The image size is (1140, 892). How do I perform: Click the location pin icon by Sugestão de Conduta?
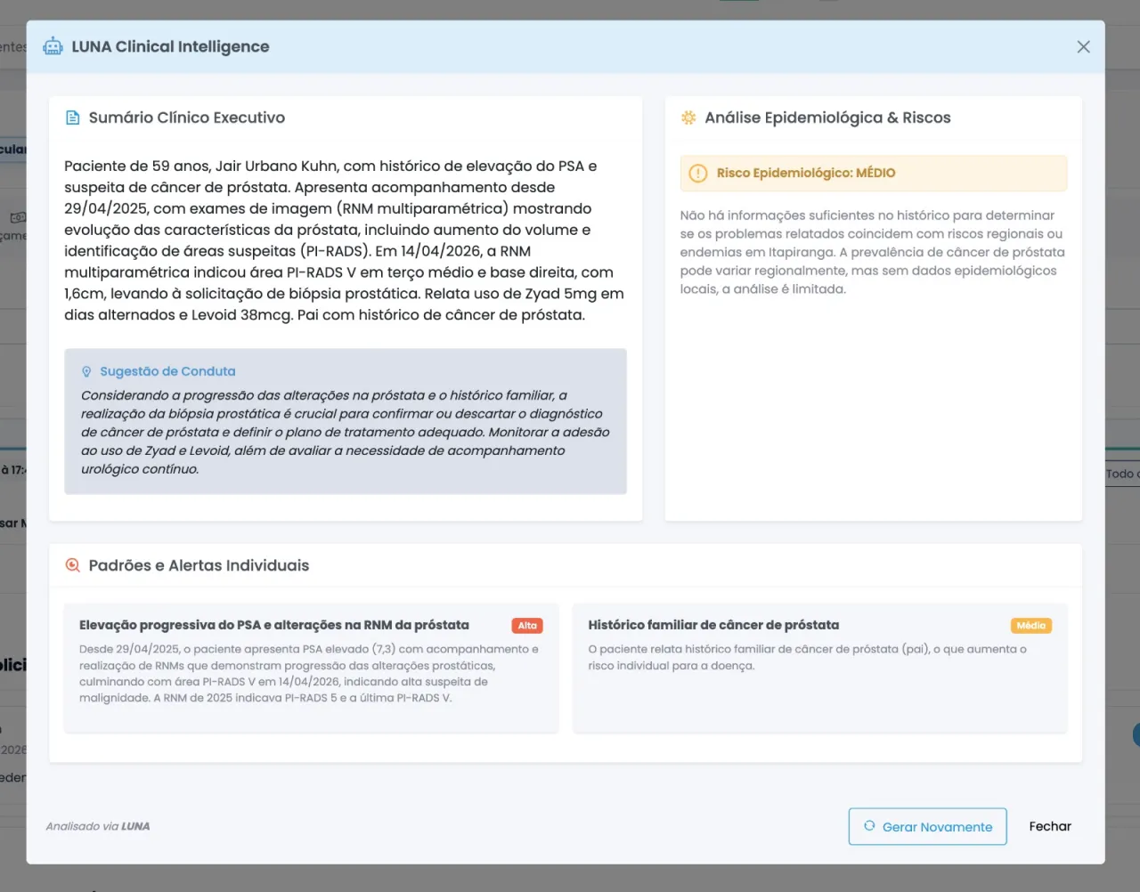[x=86, y=371]
